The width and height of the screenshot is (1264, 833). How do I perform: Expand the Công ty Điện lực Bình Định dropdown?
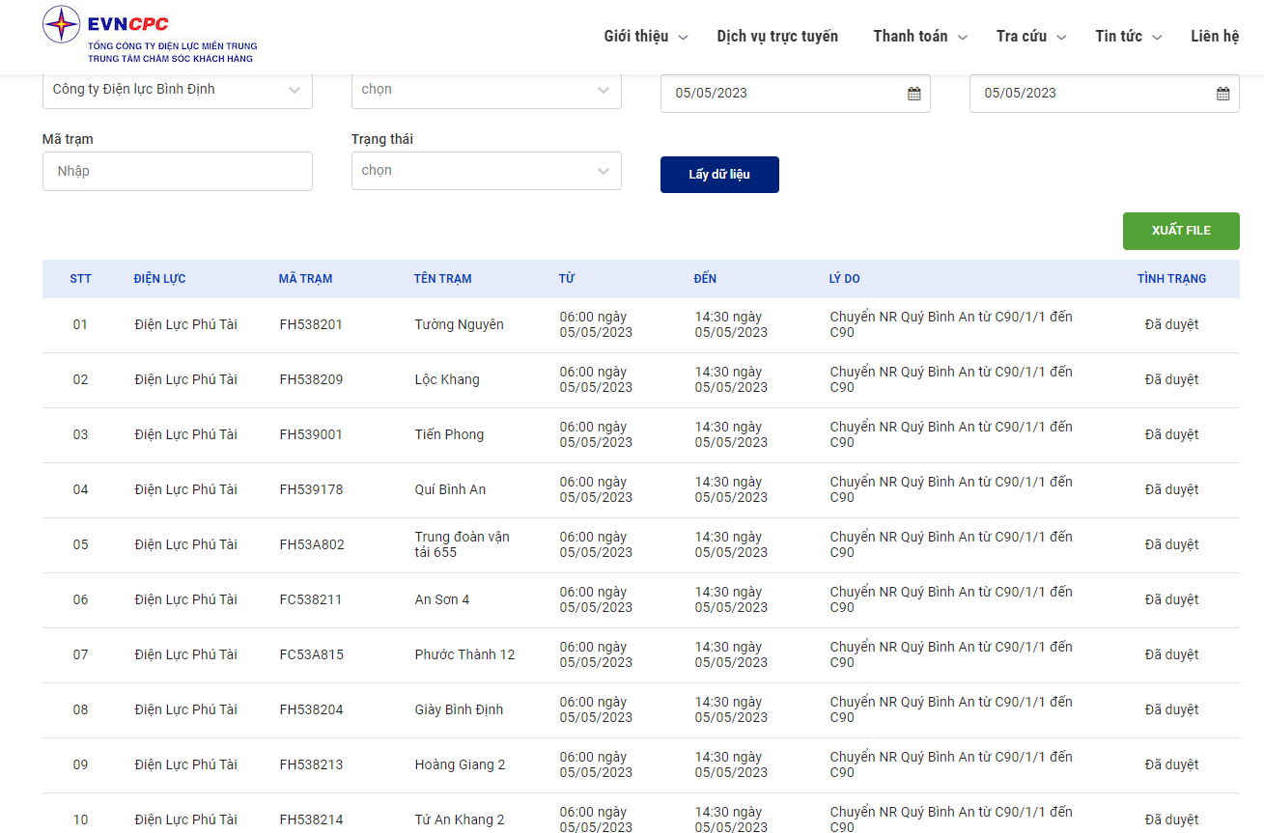coord(178,90)
